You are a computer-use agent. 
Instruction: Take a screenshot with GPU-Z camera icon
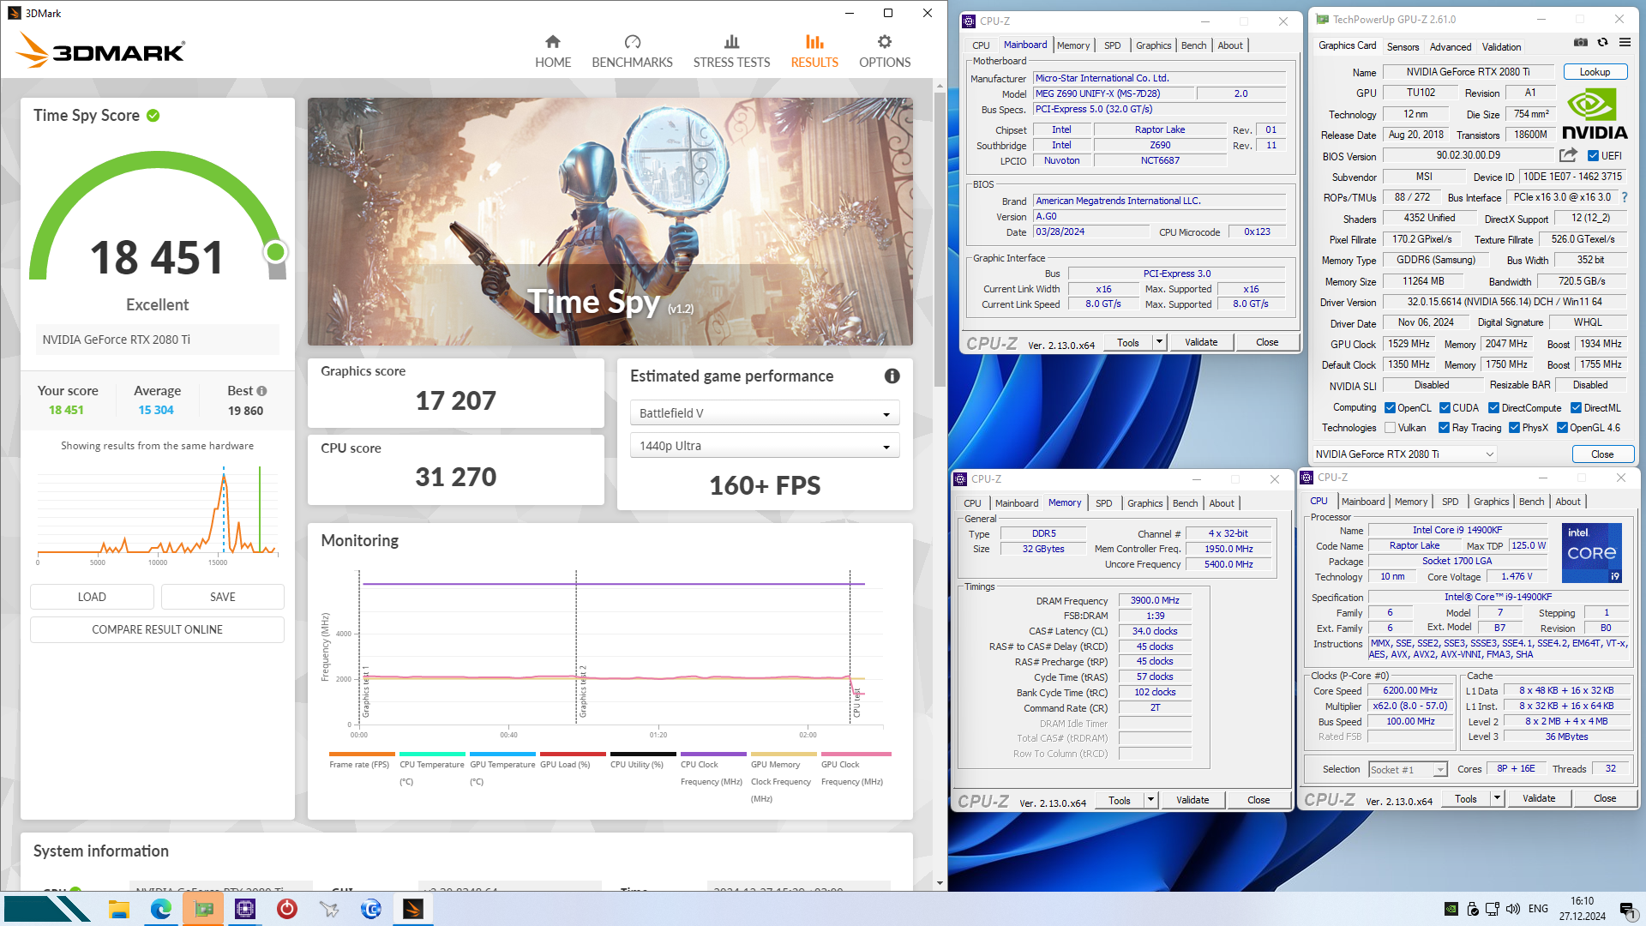coord(1580,42)
